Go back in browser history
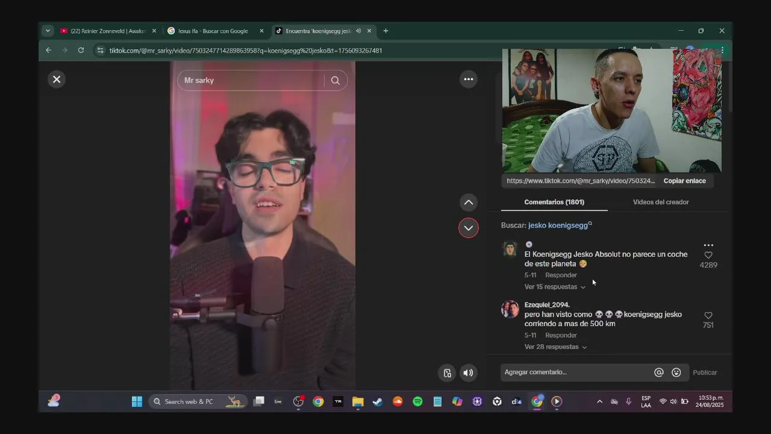Image resolution: width=771 pixels, height=434 pixels. (48, 50)
